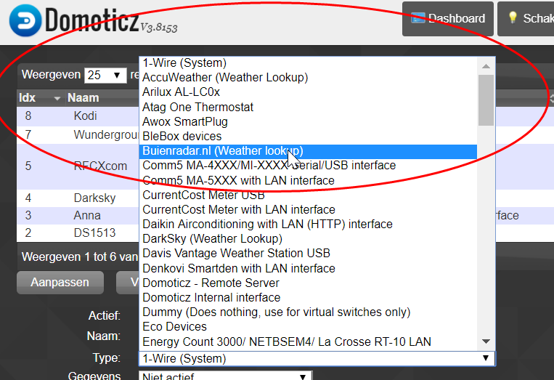Select the Wunderground hardware row

78,135
